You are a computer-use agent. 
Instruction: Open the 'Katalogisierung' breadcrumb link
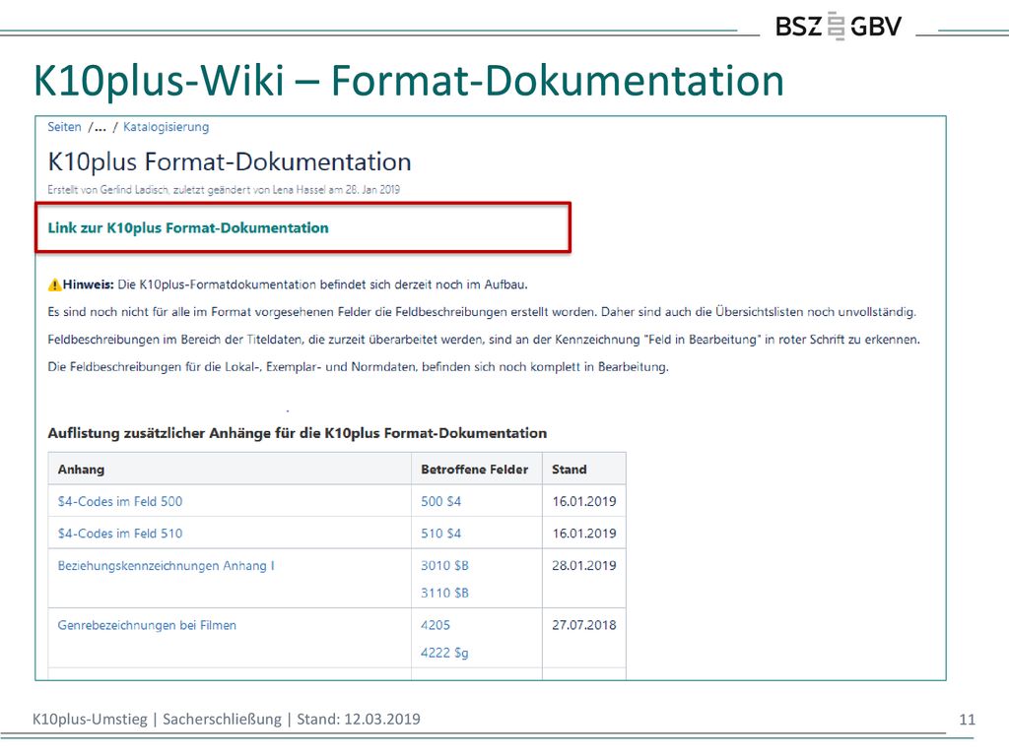point(166,127)
